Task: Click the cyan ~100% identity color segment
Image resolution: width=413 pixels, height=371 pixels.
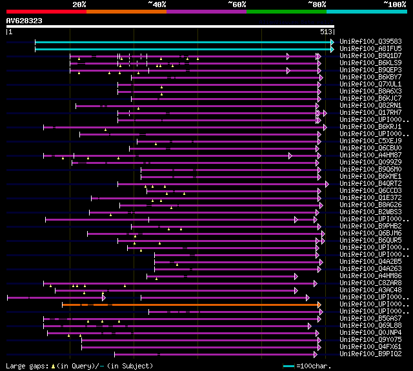Action: pos(367,12)
